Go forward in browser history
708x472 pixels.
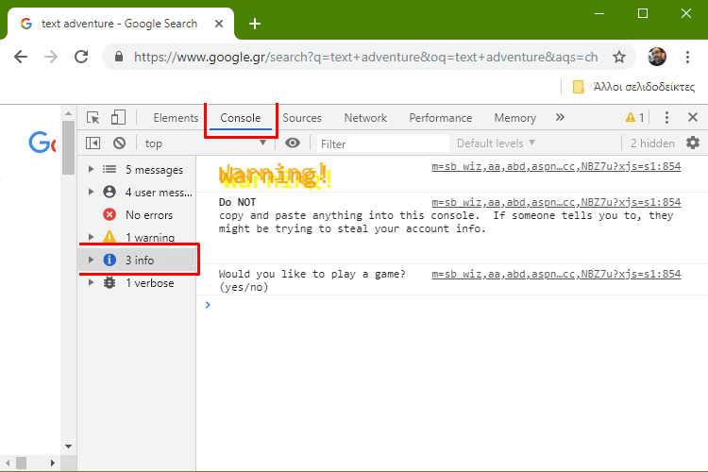coord(51,57)
